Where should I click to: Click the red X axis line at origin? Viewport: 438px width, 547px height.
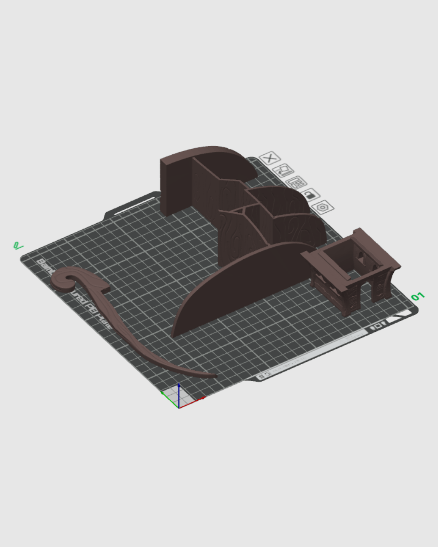[x=195, y=402]
